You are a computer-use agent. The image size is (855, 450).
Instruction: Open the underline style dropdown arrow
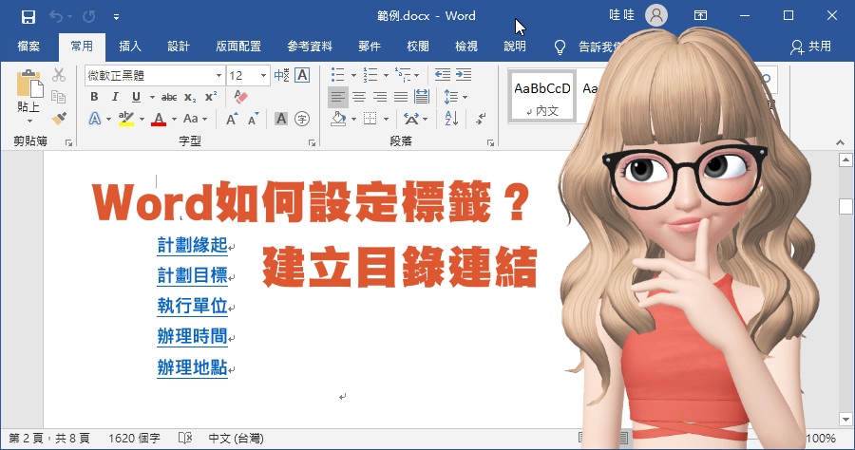152,97
